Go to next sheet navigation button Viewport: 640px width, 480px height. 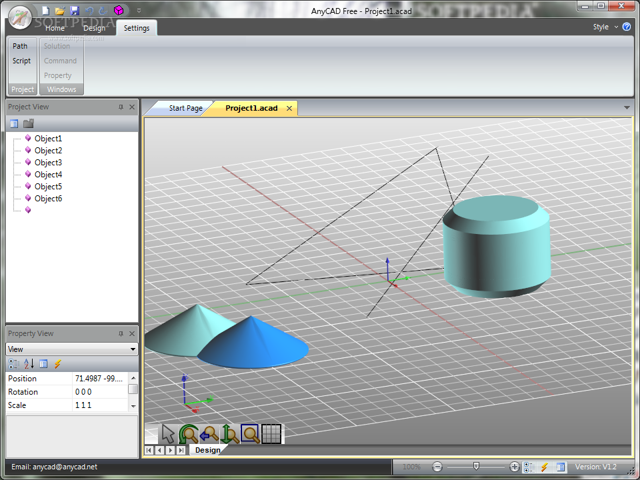[171, 450]
